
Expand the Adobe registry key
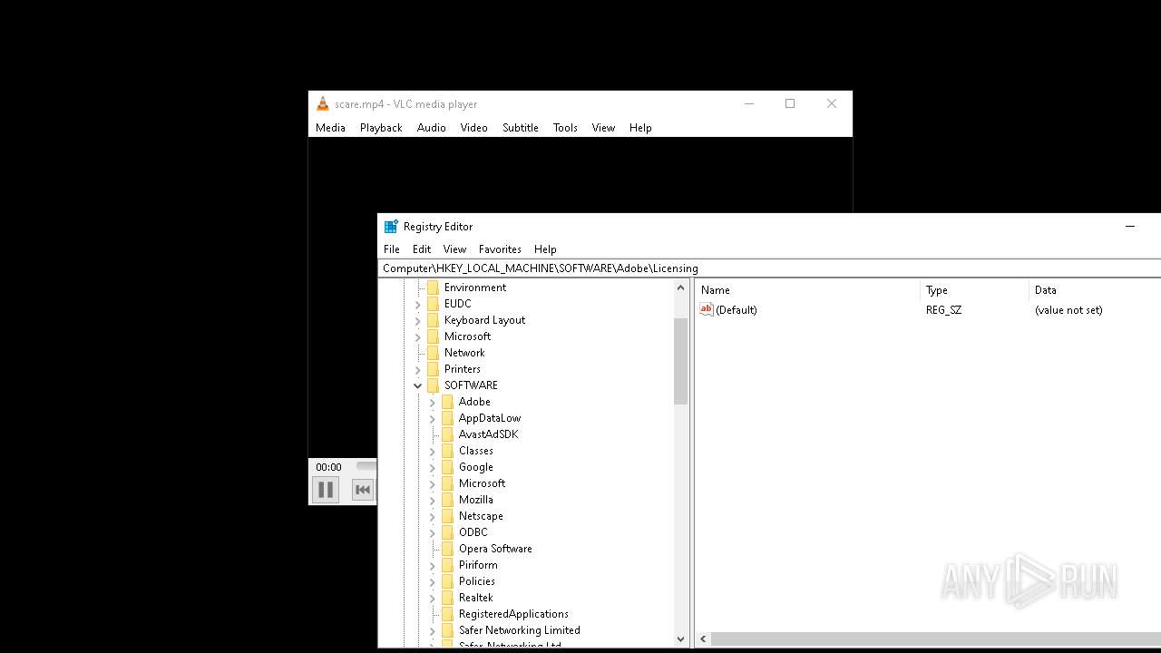coord(433,402)
